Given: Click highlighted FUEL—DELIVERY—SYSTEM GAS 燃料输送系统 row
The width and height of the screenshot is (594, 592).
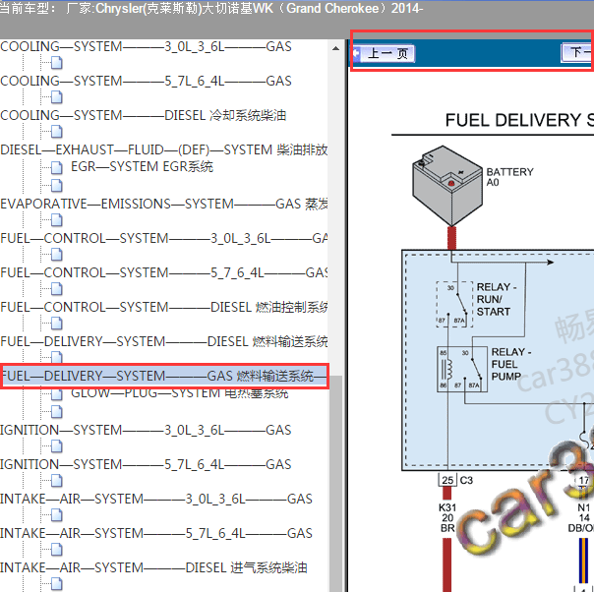Looking at the screenshot, I should pyautogui.click(x=164, y=376).
